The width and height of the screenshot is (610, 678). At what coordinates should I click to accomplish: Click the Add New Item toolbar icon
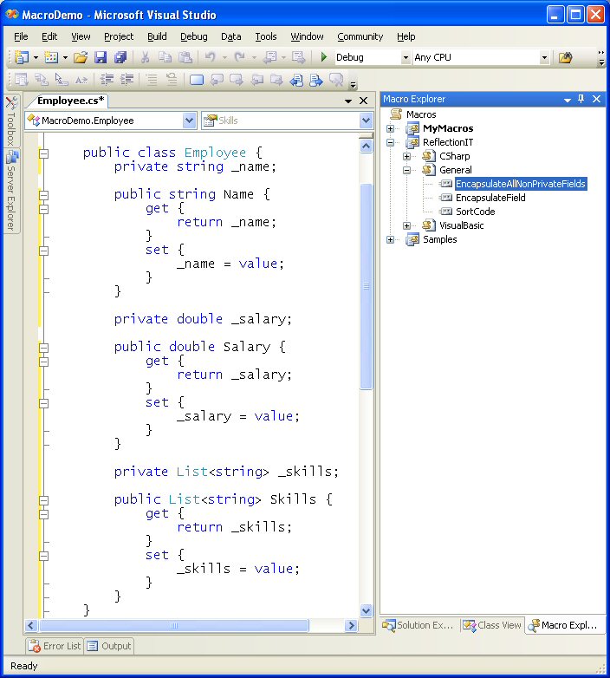point(51,57)
